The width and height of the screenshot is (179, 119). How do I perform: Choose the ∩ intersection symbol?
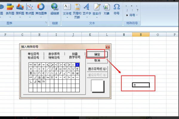[x=39, y=73]
